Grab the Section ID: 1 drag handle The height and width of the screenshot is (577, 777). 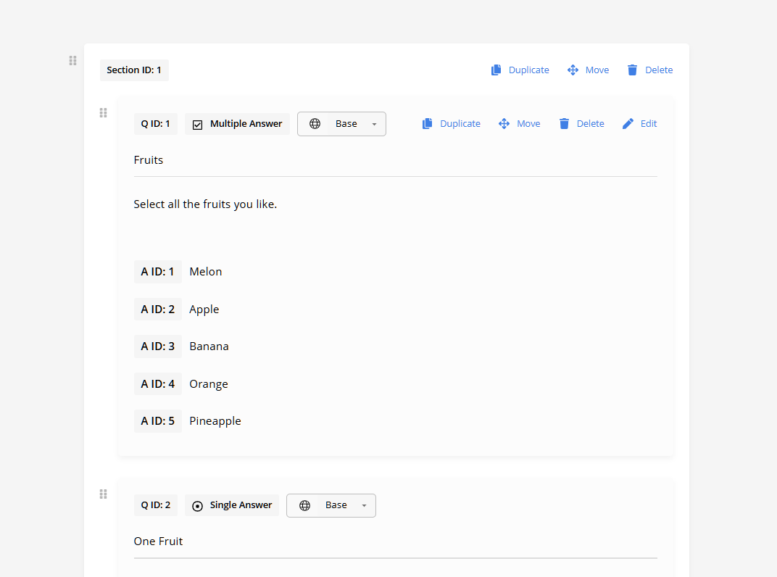click(72, 60)
